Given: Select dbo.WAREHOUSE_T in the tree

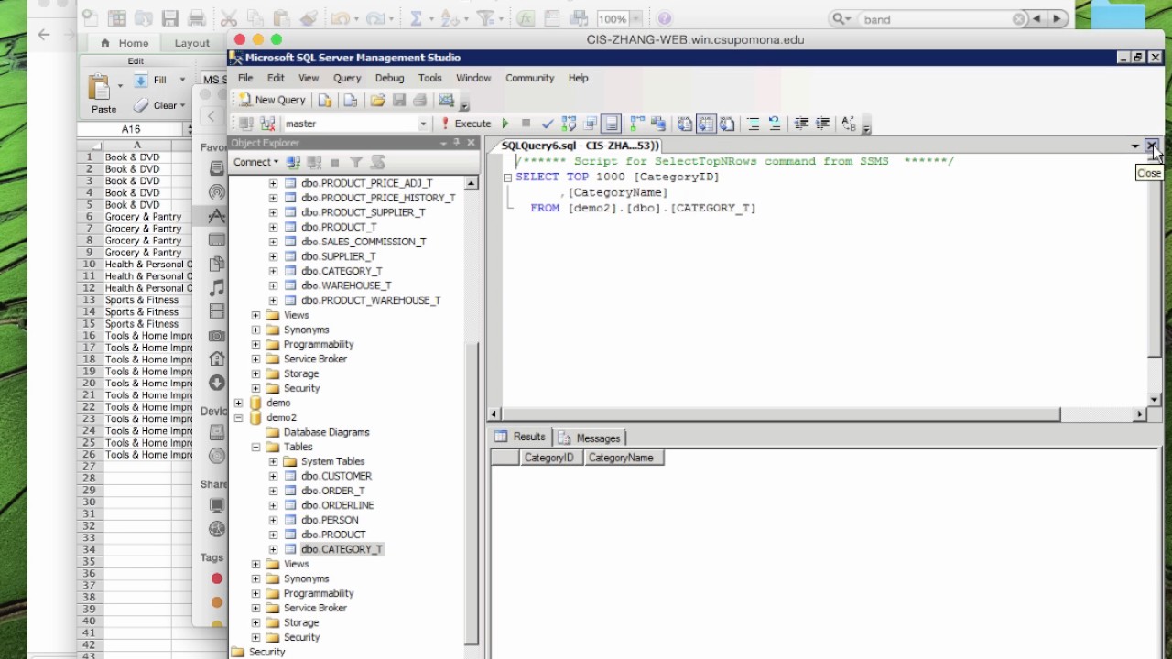Looking at the screenshot, I should click(x=346, y=286).
